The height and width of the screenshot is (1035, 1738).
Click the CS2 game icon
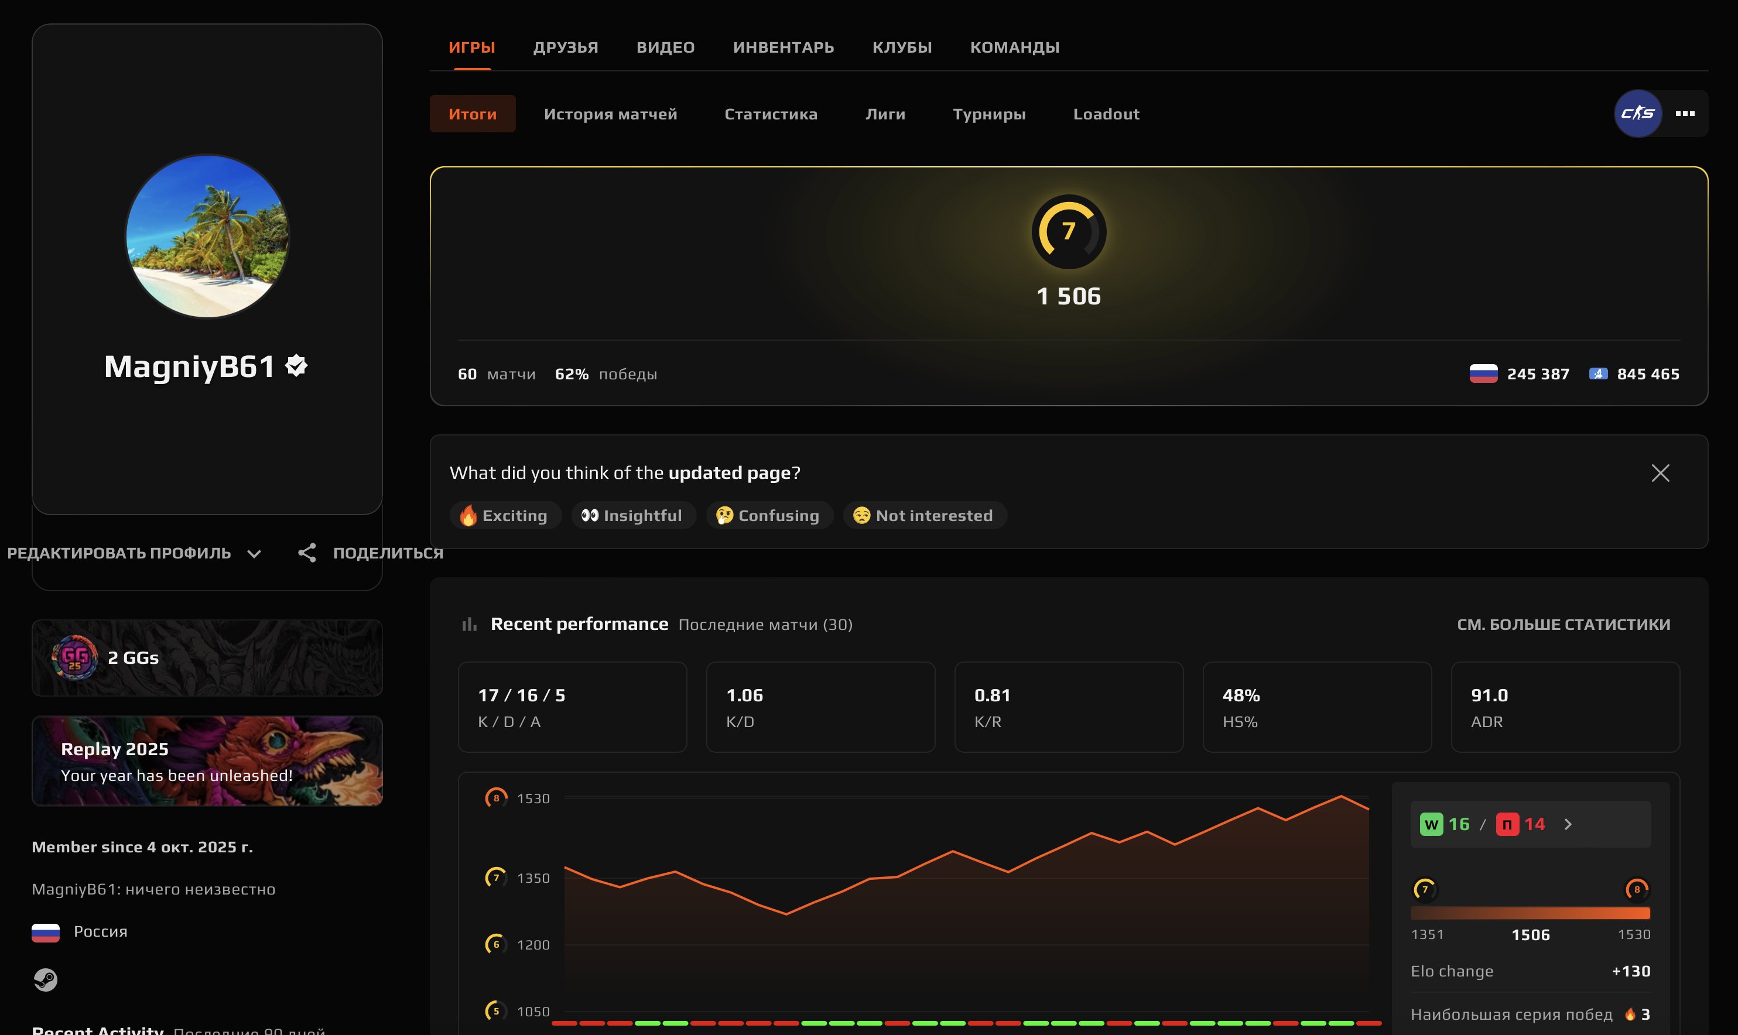click(x=1637, y=113)
